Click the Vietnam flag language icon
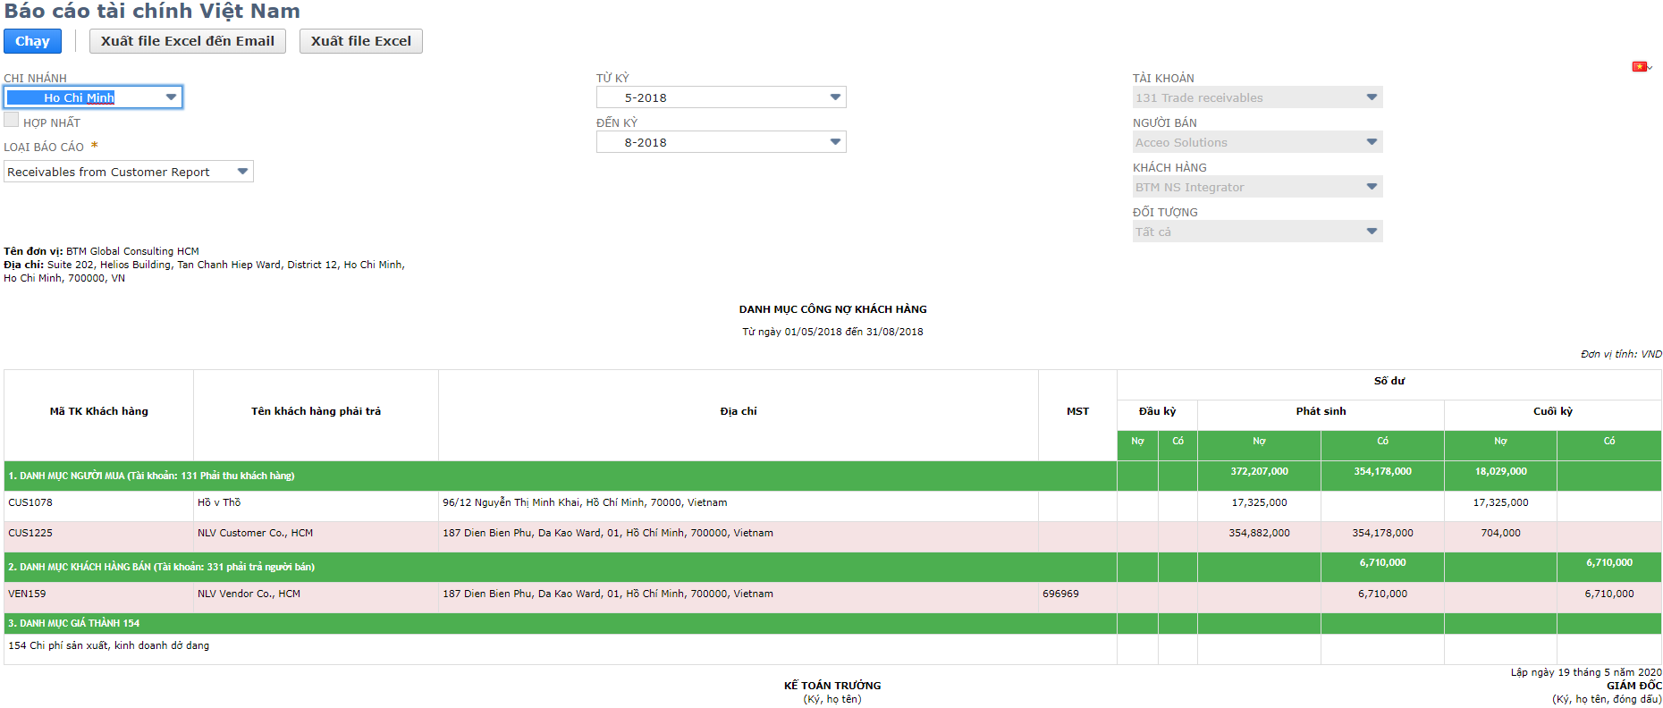The height and width of the screenshot is (708, 1663). [1639, 67]
